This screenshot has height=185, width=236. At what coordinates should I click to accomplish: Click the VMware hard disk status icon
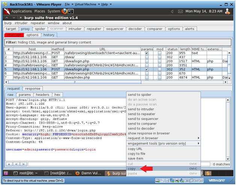coord(157,180)
